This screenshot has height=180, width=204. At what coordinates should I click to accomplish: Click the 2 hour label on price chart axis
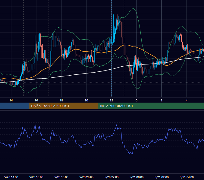162,100
